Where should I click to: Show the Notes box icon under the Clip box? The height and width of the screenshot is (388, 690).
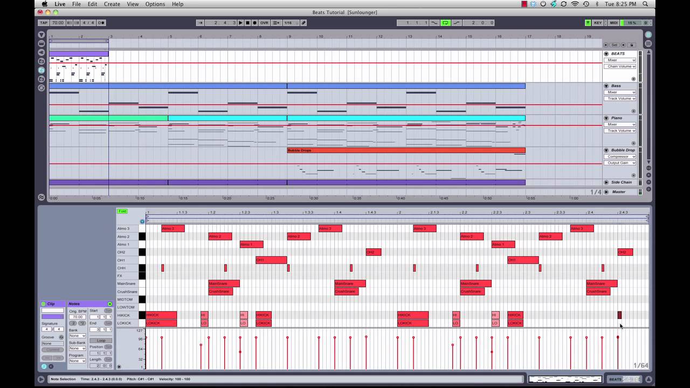(44, 366)
